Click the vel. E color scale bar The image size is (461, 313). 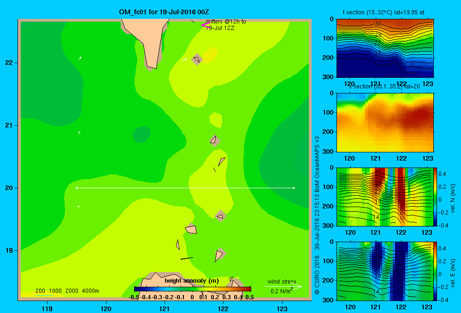pyautogui.click(x=436, y=271)
